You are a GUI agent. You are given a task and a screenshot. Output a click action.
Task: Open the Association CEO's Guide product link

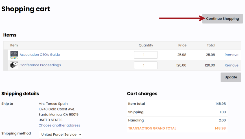40,55
